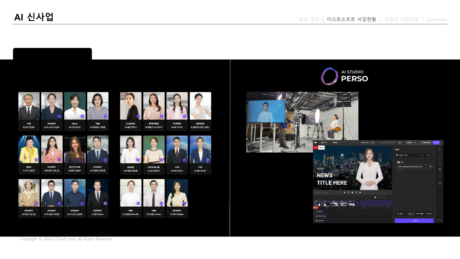Switch to 이스트소프트 사업현황 section tab
Image resolution: width=460 pixels, height=259 pixels.
tap(351, 19)
